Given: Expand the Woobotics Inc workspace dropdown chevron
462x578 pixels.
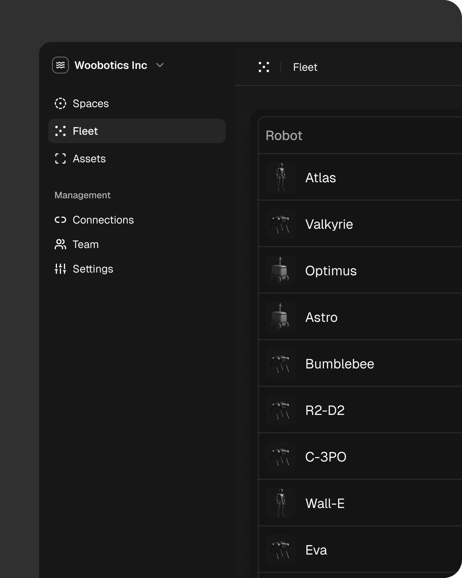Looking at the screenshot, I should click(x=160, y=65).
